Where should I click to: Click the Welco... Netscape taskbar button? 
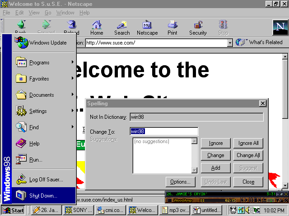point(143,210)
